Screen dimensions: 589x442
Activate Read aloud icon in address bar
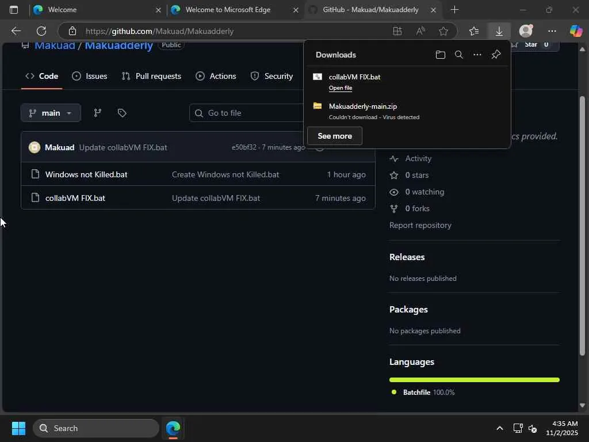tap(420, 31)
